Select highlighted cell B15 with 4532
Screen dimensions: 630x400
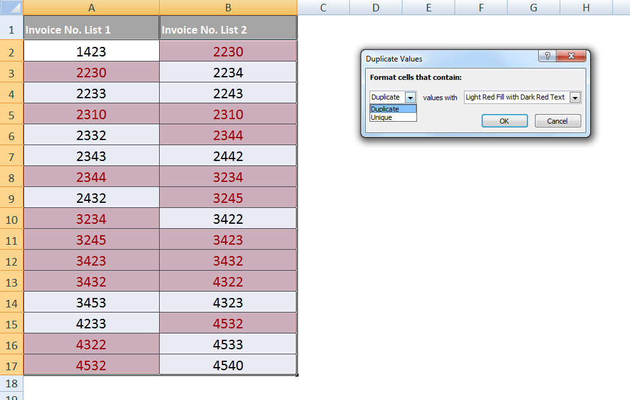coord(228,323)
